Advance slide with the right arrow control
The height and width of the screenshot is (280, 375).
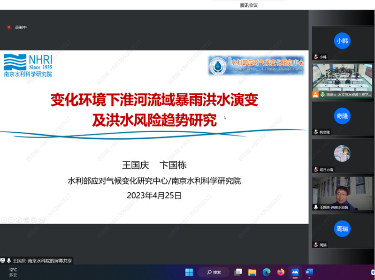point(11,219)
